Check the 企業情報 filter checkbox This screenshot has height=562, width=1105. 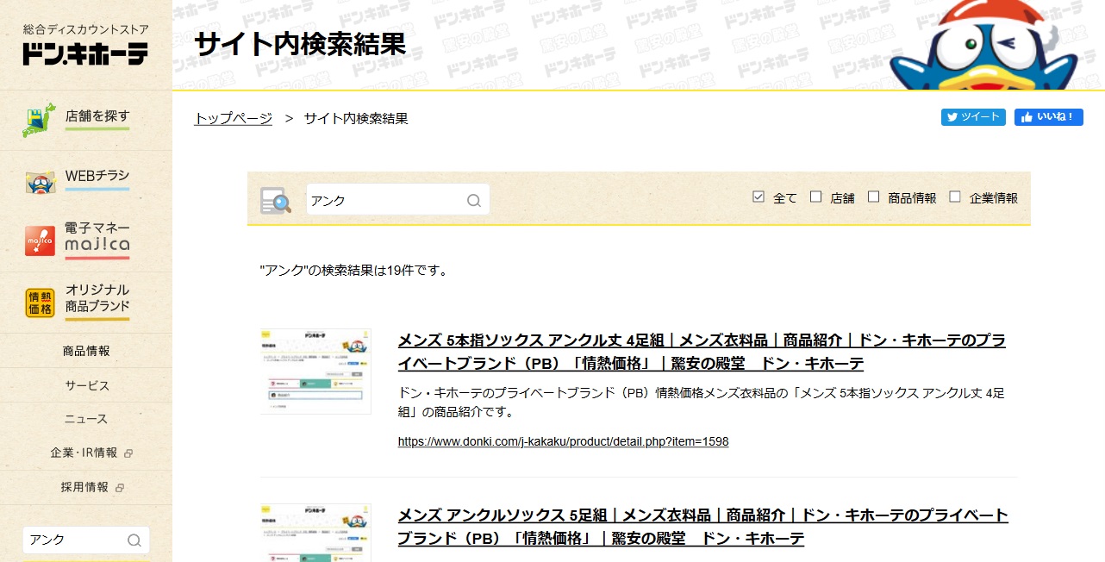(954, 197)
